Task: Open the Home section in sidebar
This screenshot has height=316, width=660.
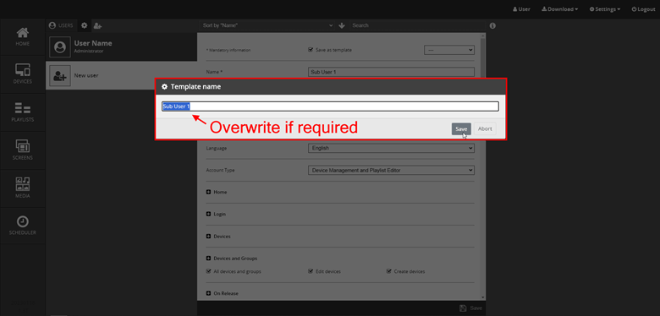Action: 22,36
